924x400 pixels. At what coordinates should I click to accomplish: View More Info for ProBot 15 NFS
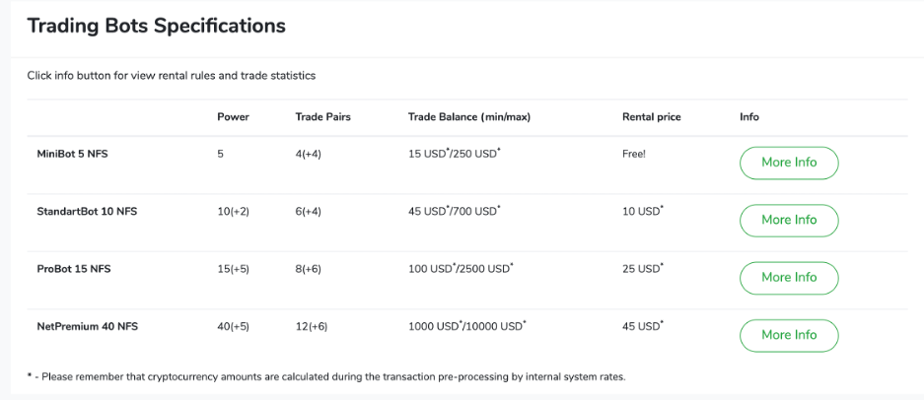tap(789, 278)
